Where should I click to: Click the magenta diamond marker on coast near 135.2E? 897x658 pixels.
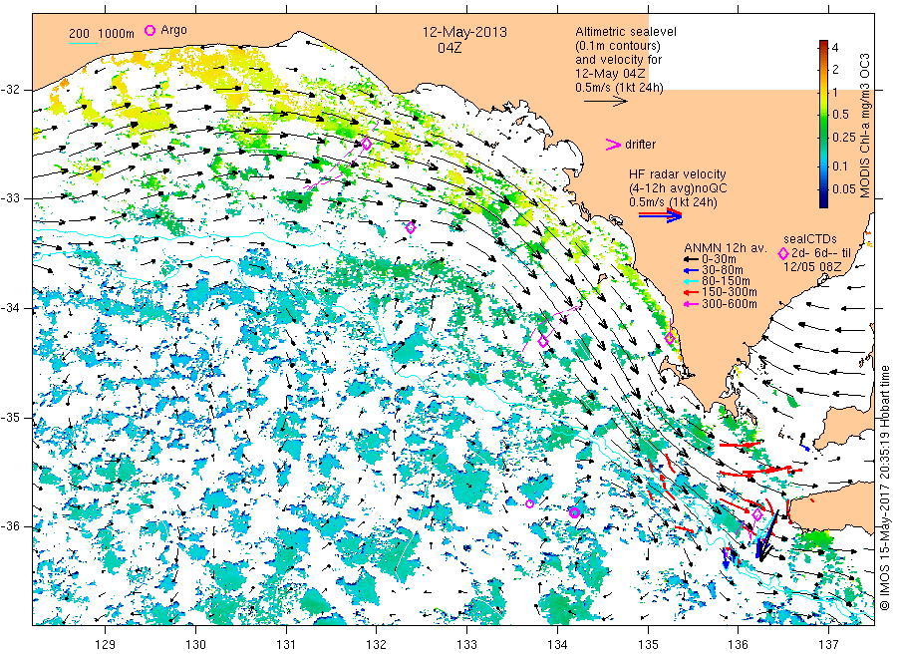[x=670, y=338]
